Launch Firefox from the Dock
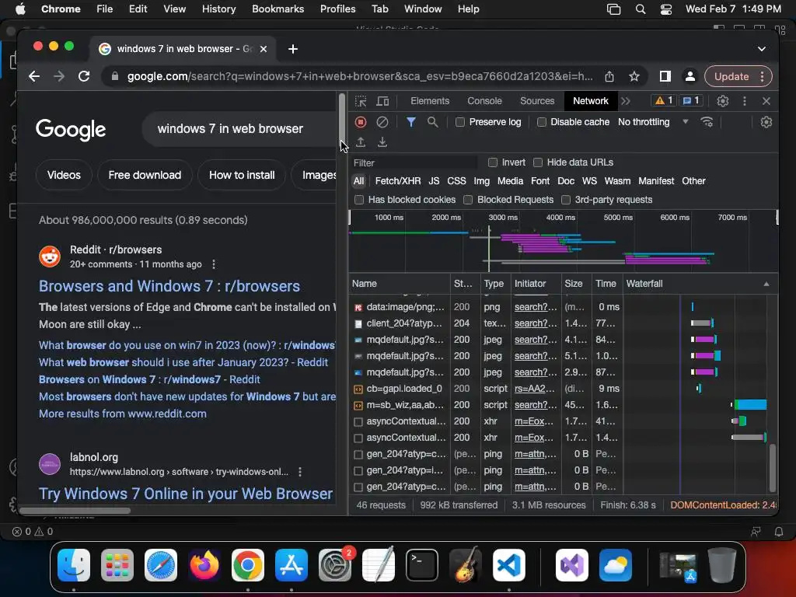The image size is (796, 597). coord(204,565)
